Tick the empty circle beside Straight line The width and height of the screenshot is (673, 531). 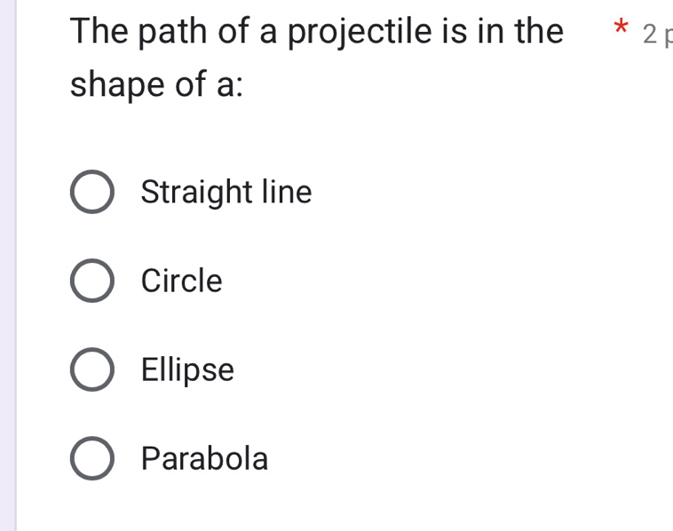tap(91, 193)
